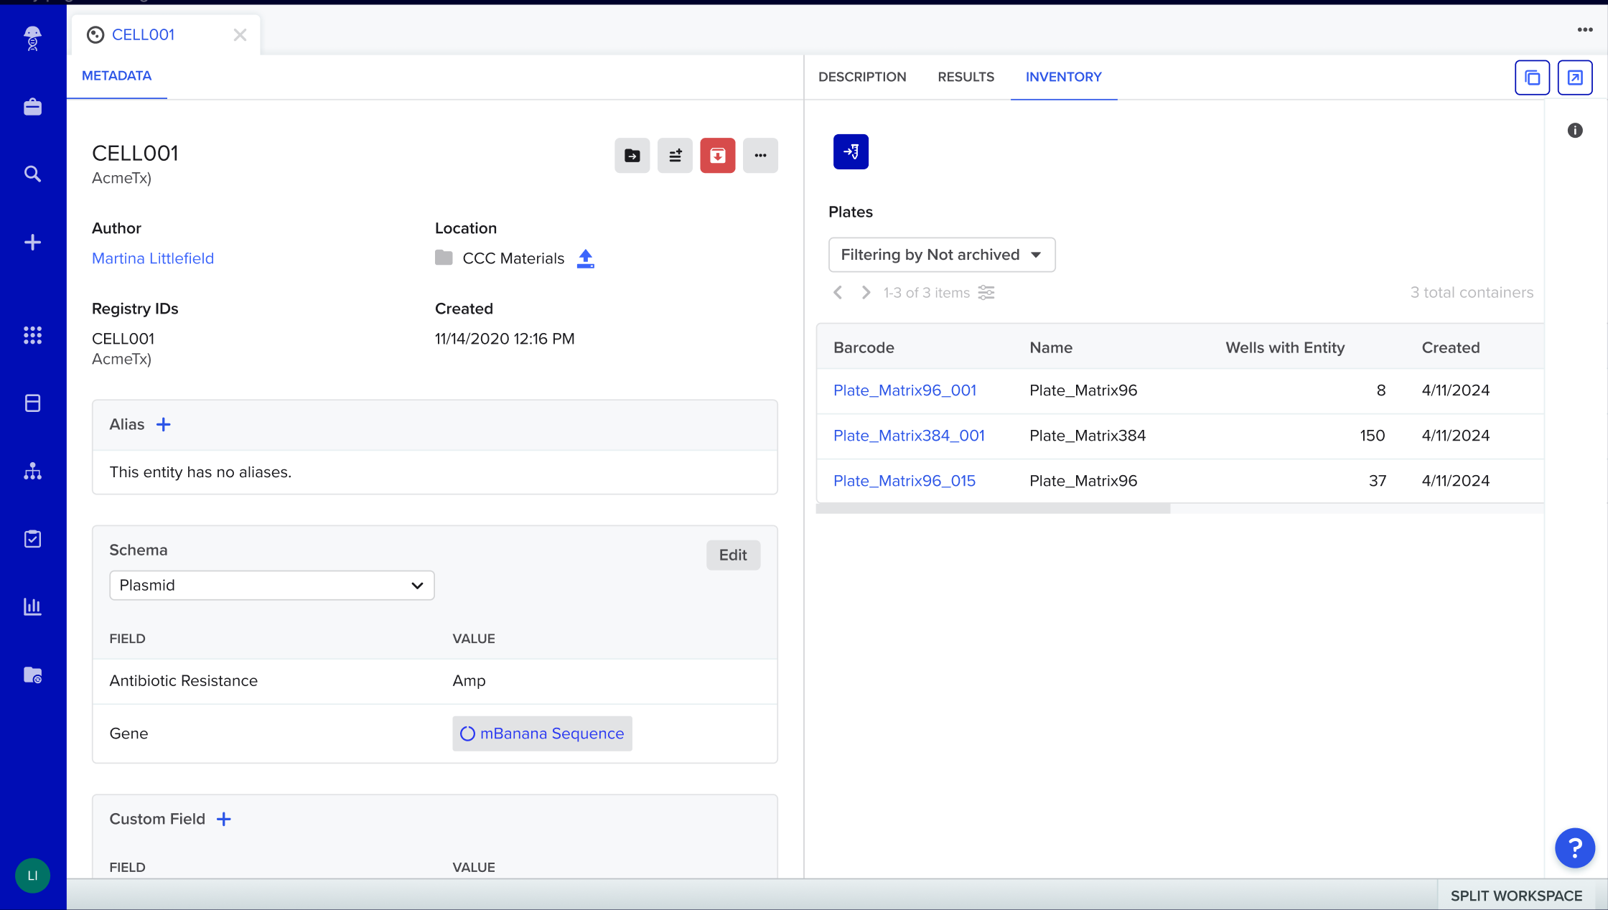The image size is (1608, 910).
Task: Open the info icon in right rail
Action: coord(1575,131)
